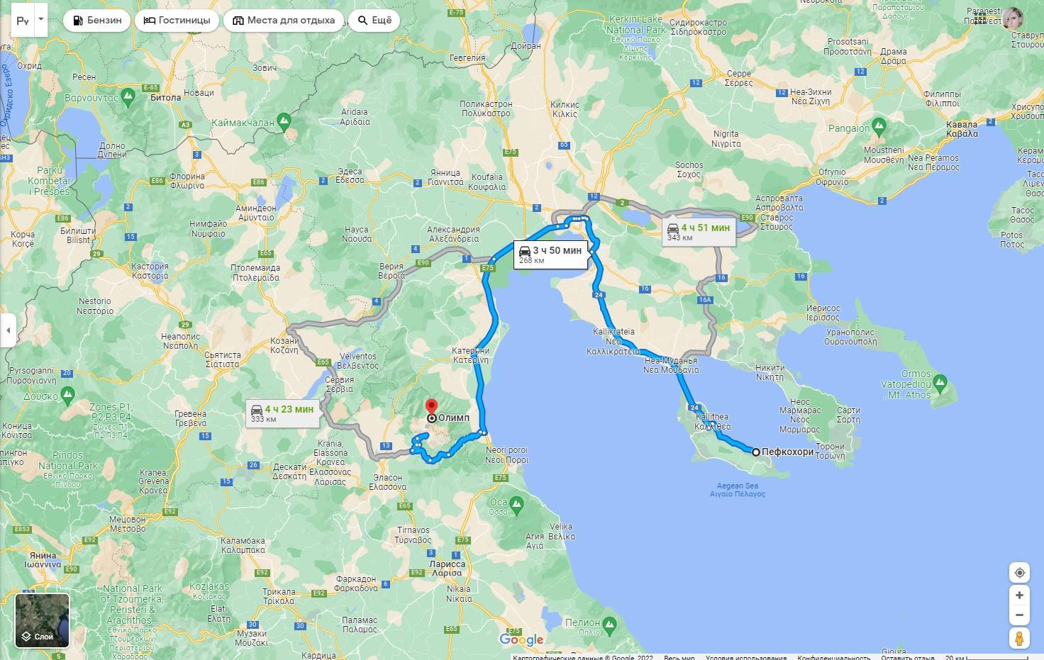Click the Пефкохори origin marker
The height and width of the screenshot is (660, 1044).
pyautogui.click(x=756, y=452)
